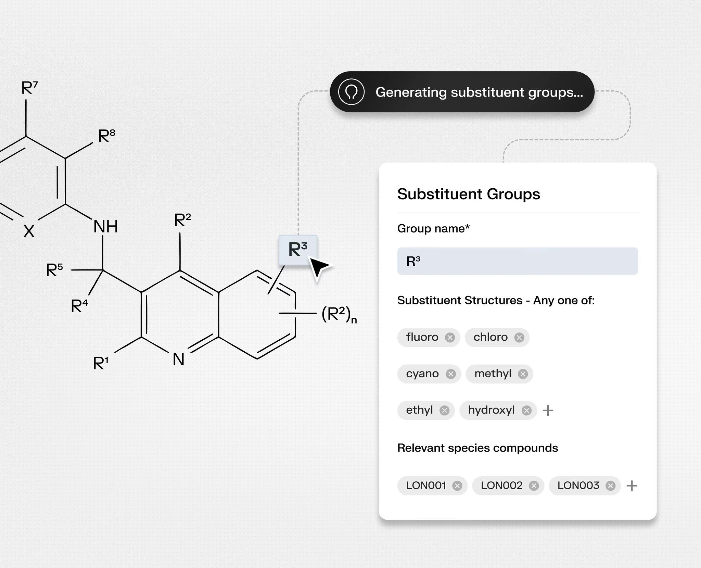Image resolution: width=701 pixels, height=568 pixels.
Task: Remove the ethyl substituent chip
Action: click(x=444, y=410)
